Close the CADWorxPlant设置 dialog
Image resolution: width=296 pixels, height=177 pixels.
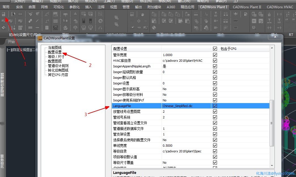[275, 37]
